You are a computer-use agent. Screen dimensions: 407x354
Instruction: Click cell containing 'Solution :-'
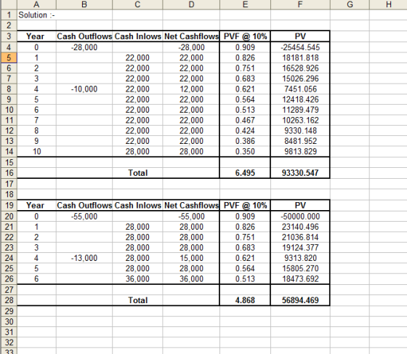click(36, 15)
